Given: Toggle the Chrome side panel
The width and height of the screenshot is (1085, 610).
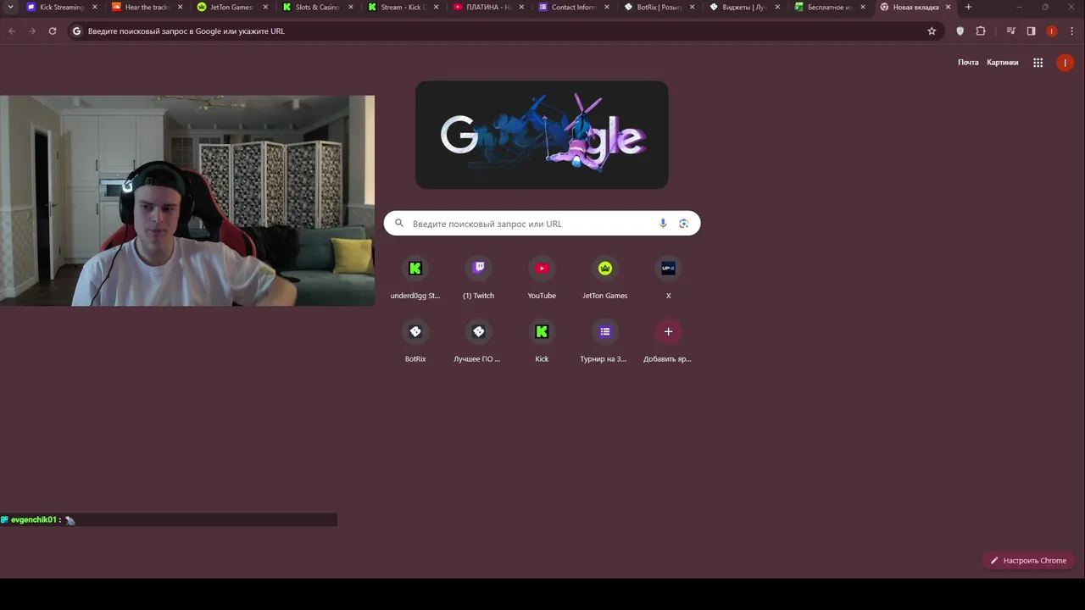Looking at the screenshot, I should [1031, 31].
